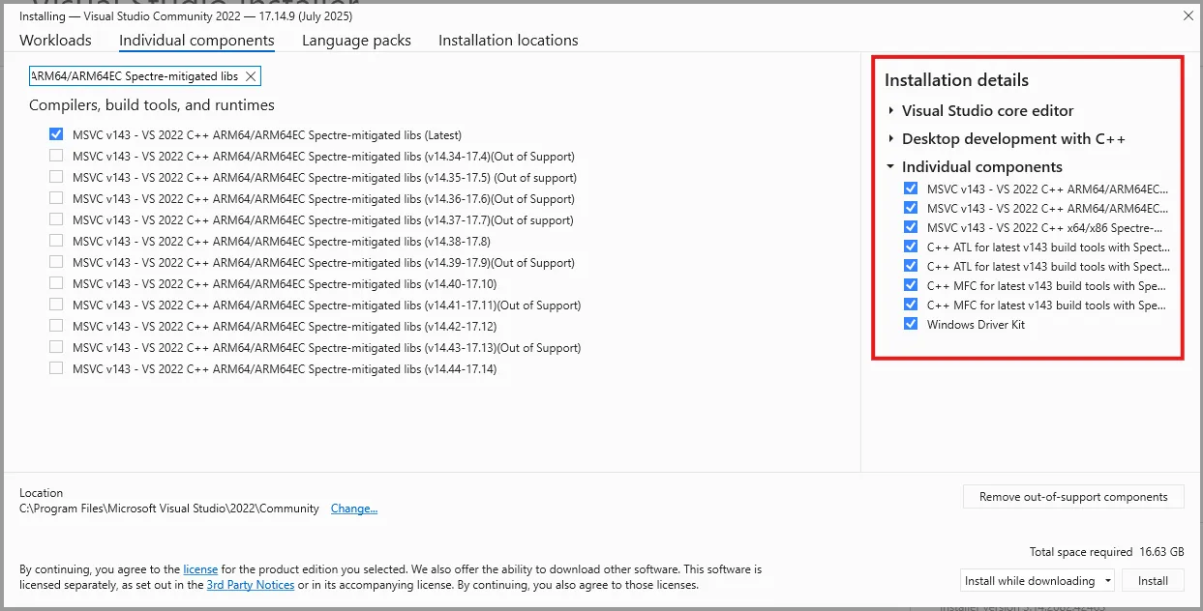Viewport: 1203px width, 611px height.
Task: Select the v14.43-17.13 Spectre-mitigated libs checkbox
Action: click(x=56, y=348)
